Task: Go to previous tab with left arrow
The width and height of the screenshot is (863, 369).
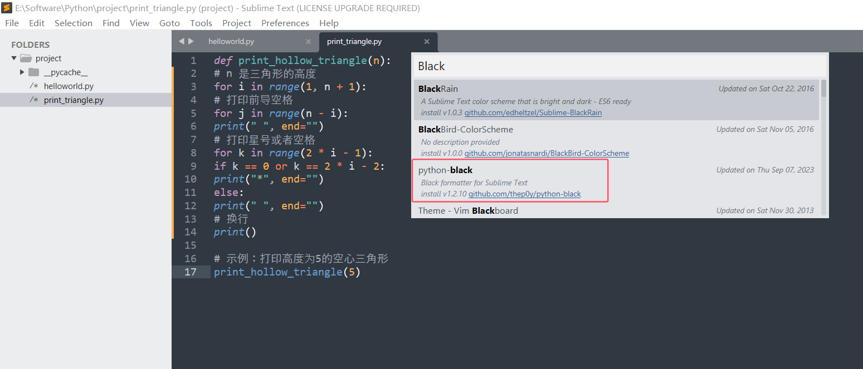Action: [x=182, y=41]
